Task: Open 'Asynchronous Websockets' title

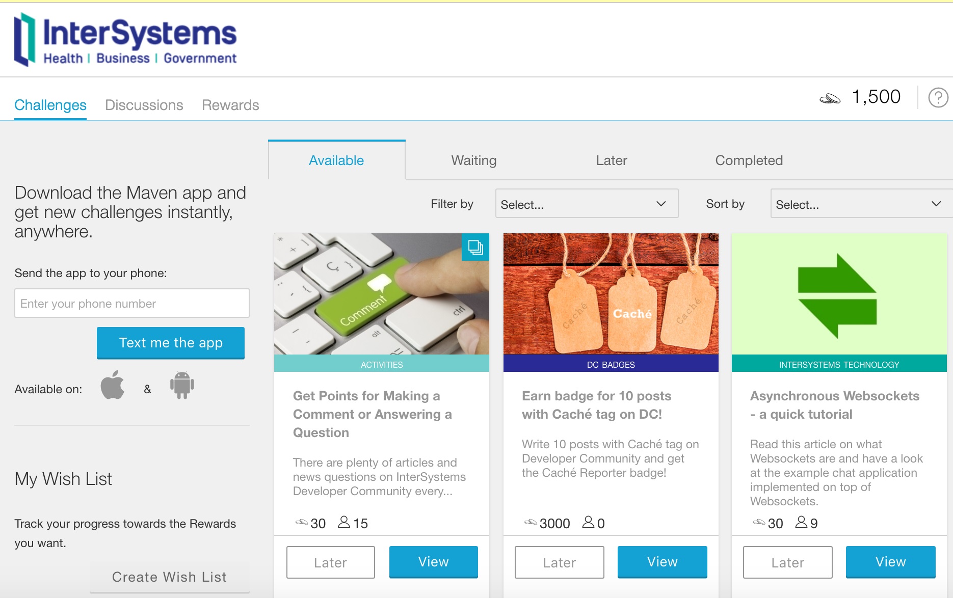Action: click(x=835, y=405)
